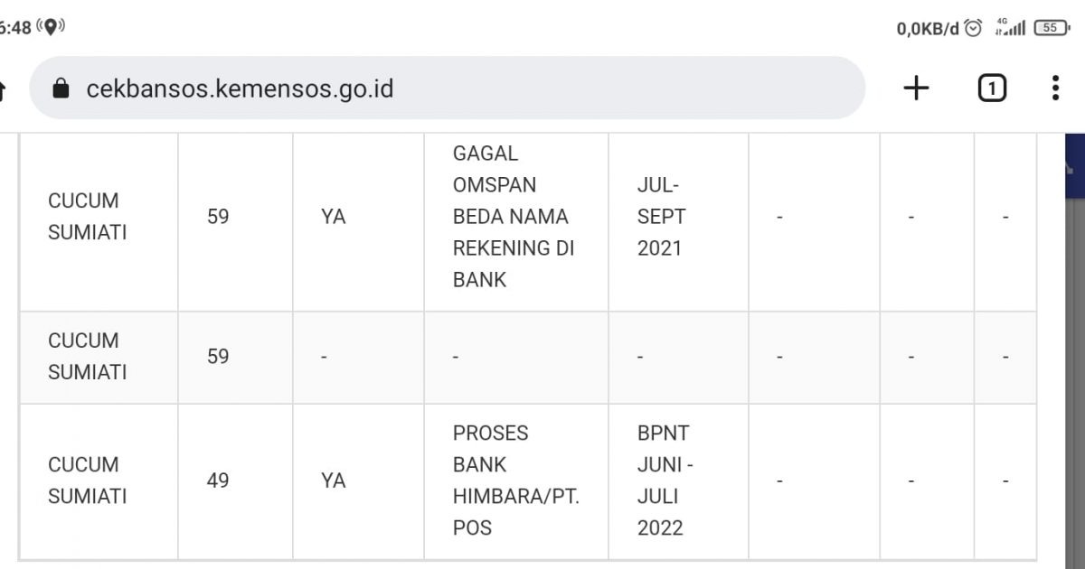Viewport: 1085px width, 569px height.
Task: Select the JUL-SEPT 2021 period cell
Action: (678, 217)
